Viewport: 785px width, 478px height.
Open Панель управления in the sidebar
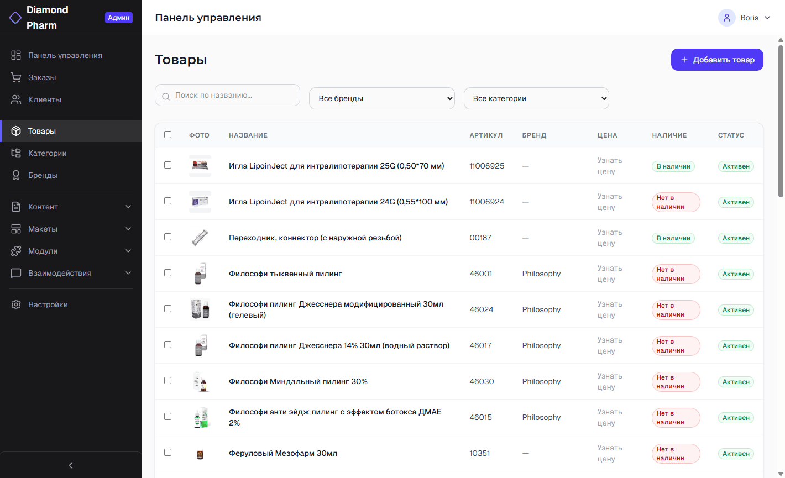(x=65, y=55)
